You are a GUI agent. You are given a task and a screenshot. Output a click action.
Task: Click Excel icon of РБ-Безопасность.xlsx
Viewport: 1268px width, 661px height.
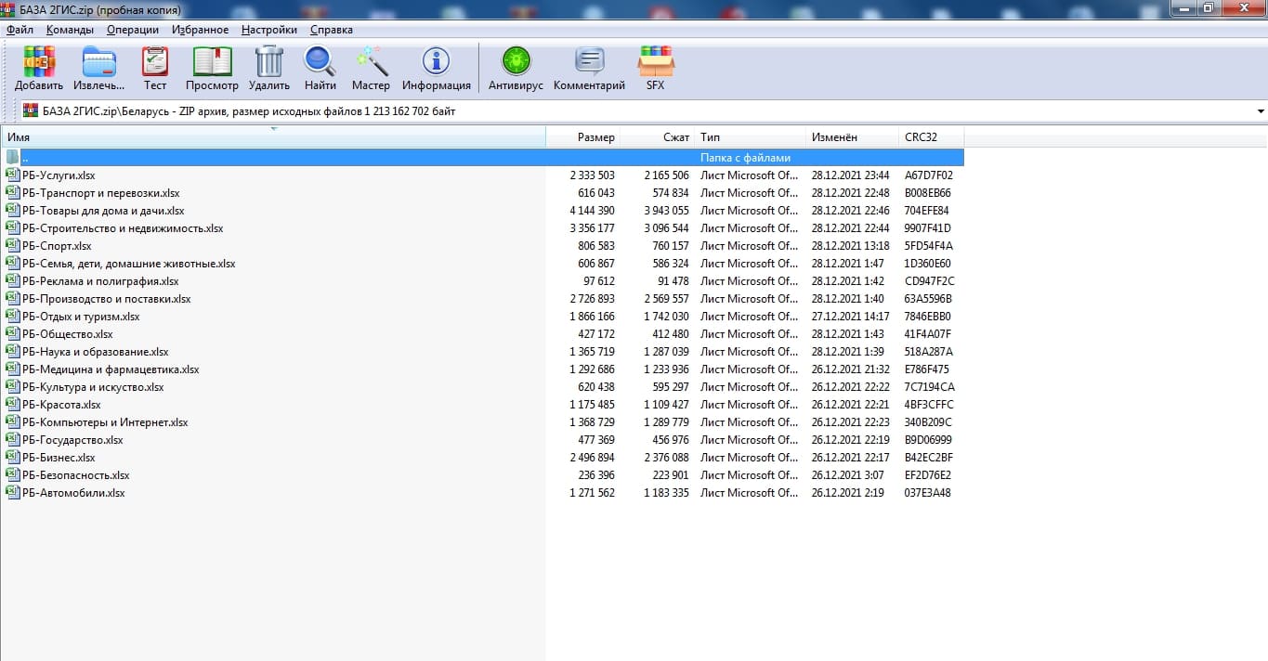click(x=12, y=474)
